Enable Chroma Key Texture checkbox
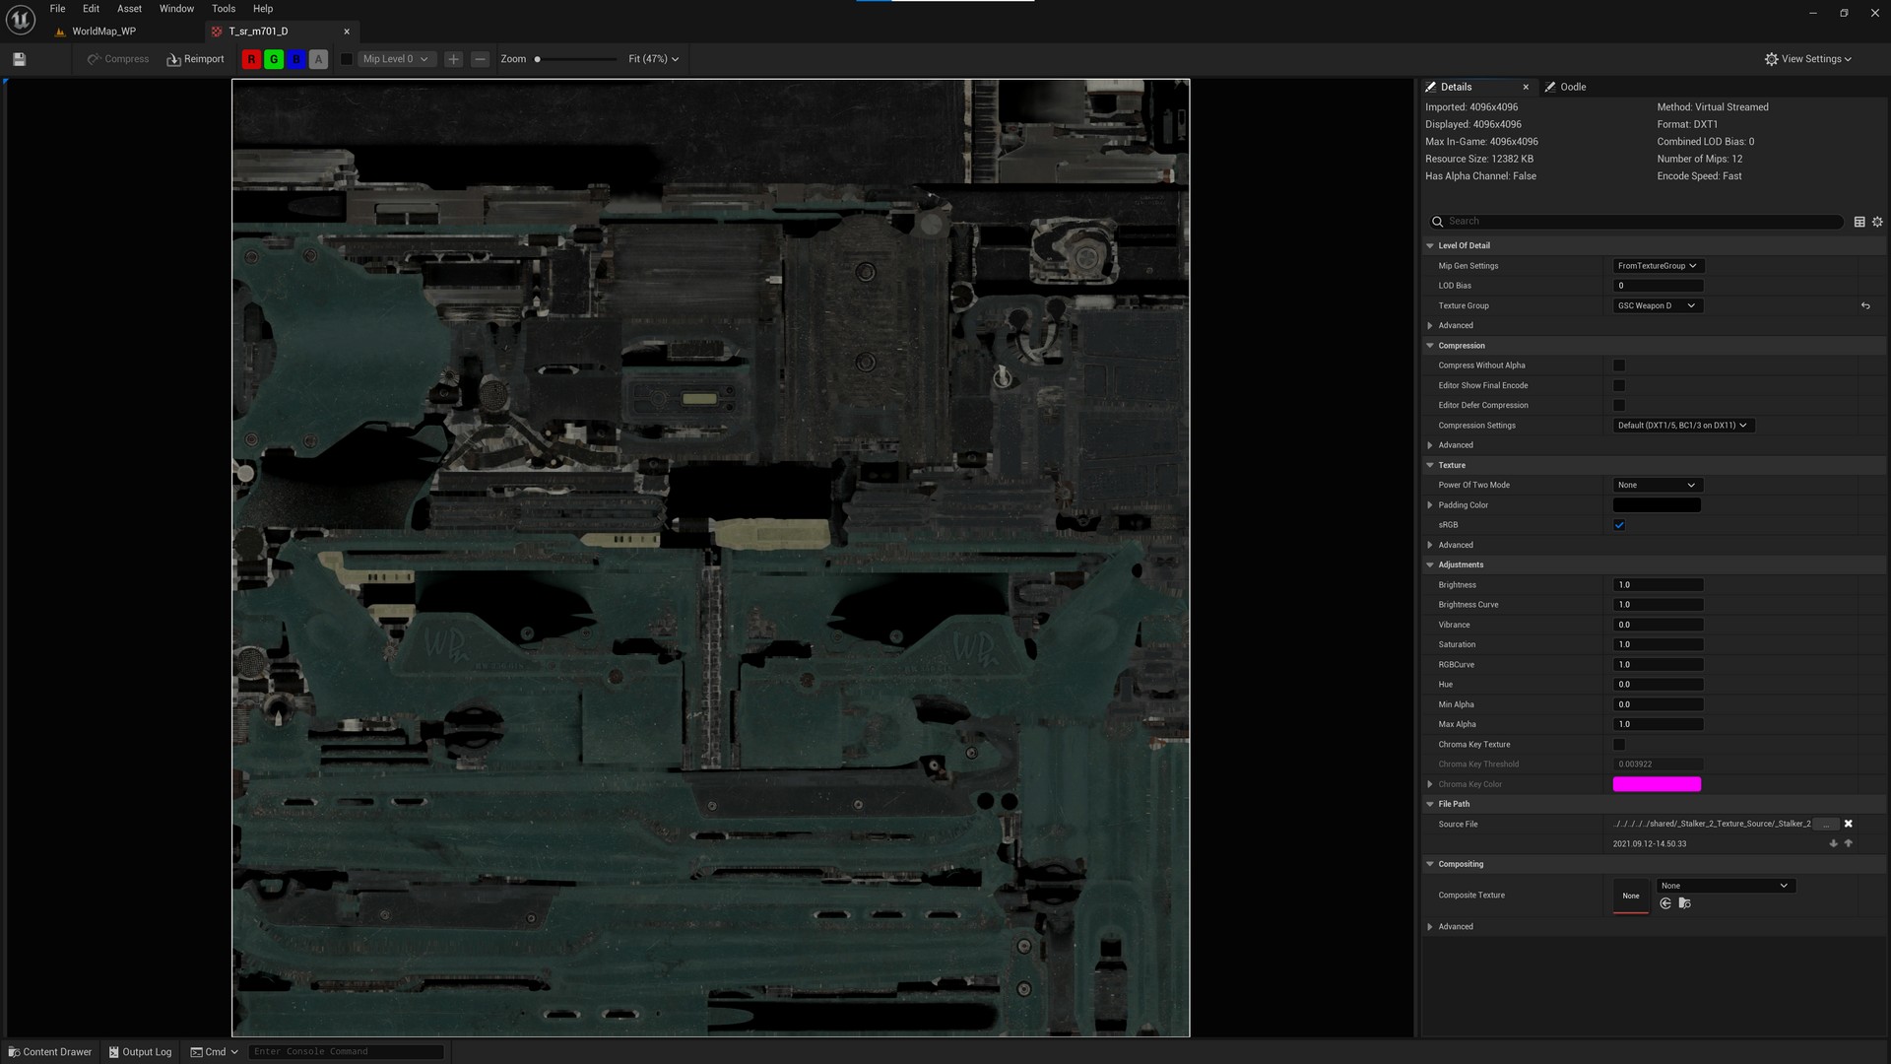The height and width of the screenshot is (1064, 1891). coord(1619,745)
